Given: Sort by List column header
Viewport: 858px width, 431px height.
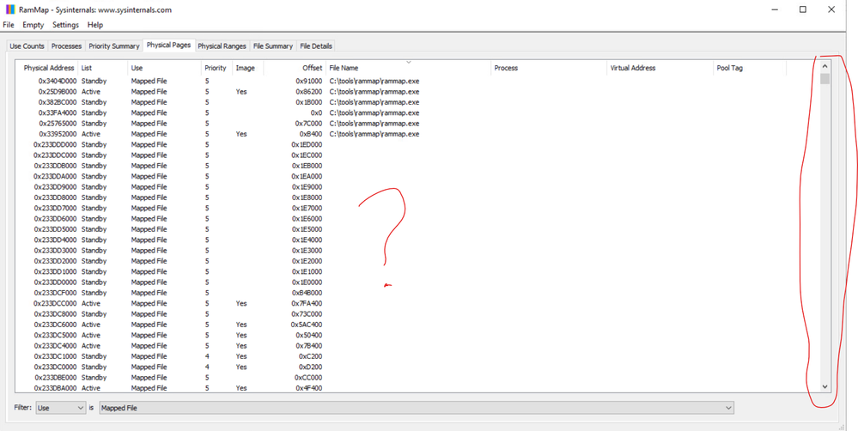Looking at the screenshot, I should 102,68.
